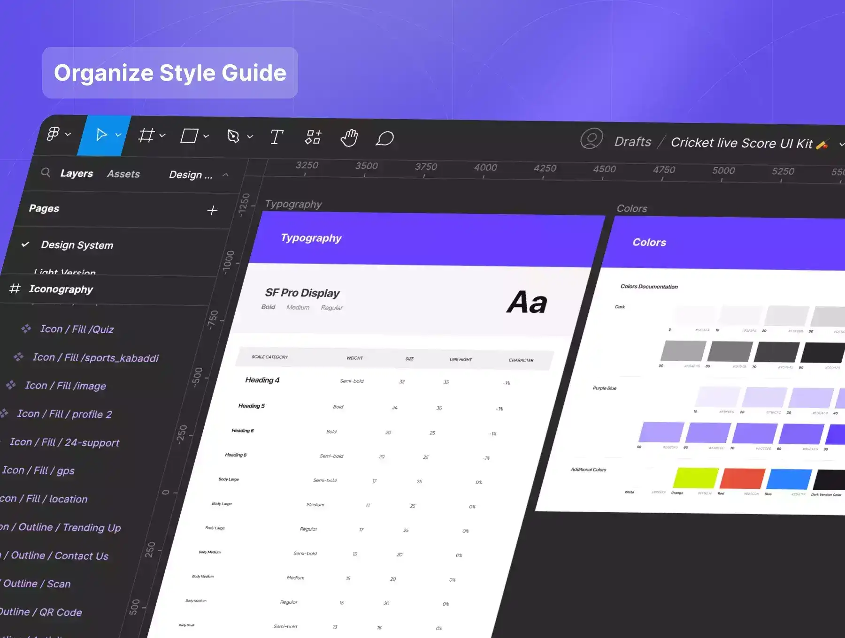Select the Move tool arrow
The width and height of the screenshot is (845, 638).
101,135
